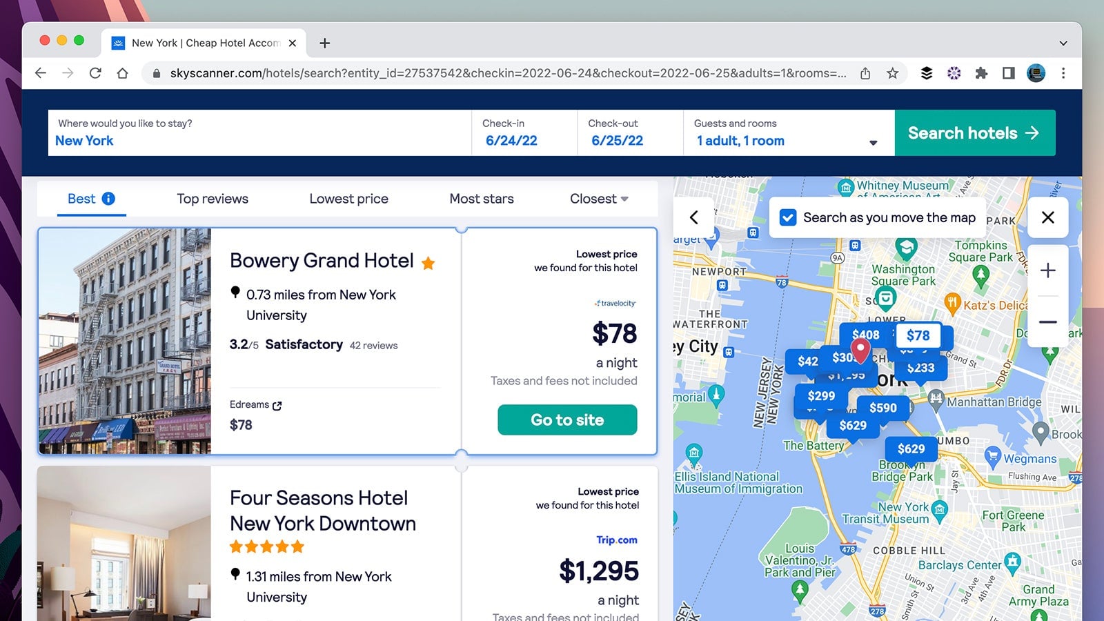Select the Most stars sorting tab

point(481,199)
